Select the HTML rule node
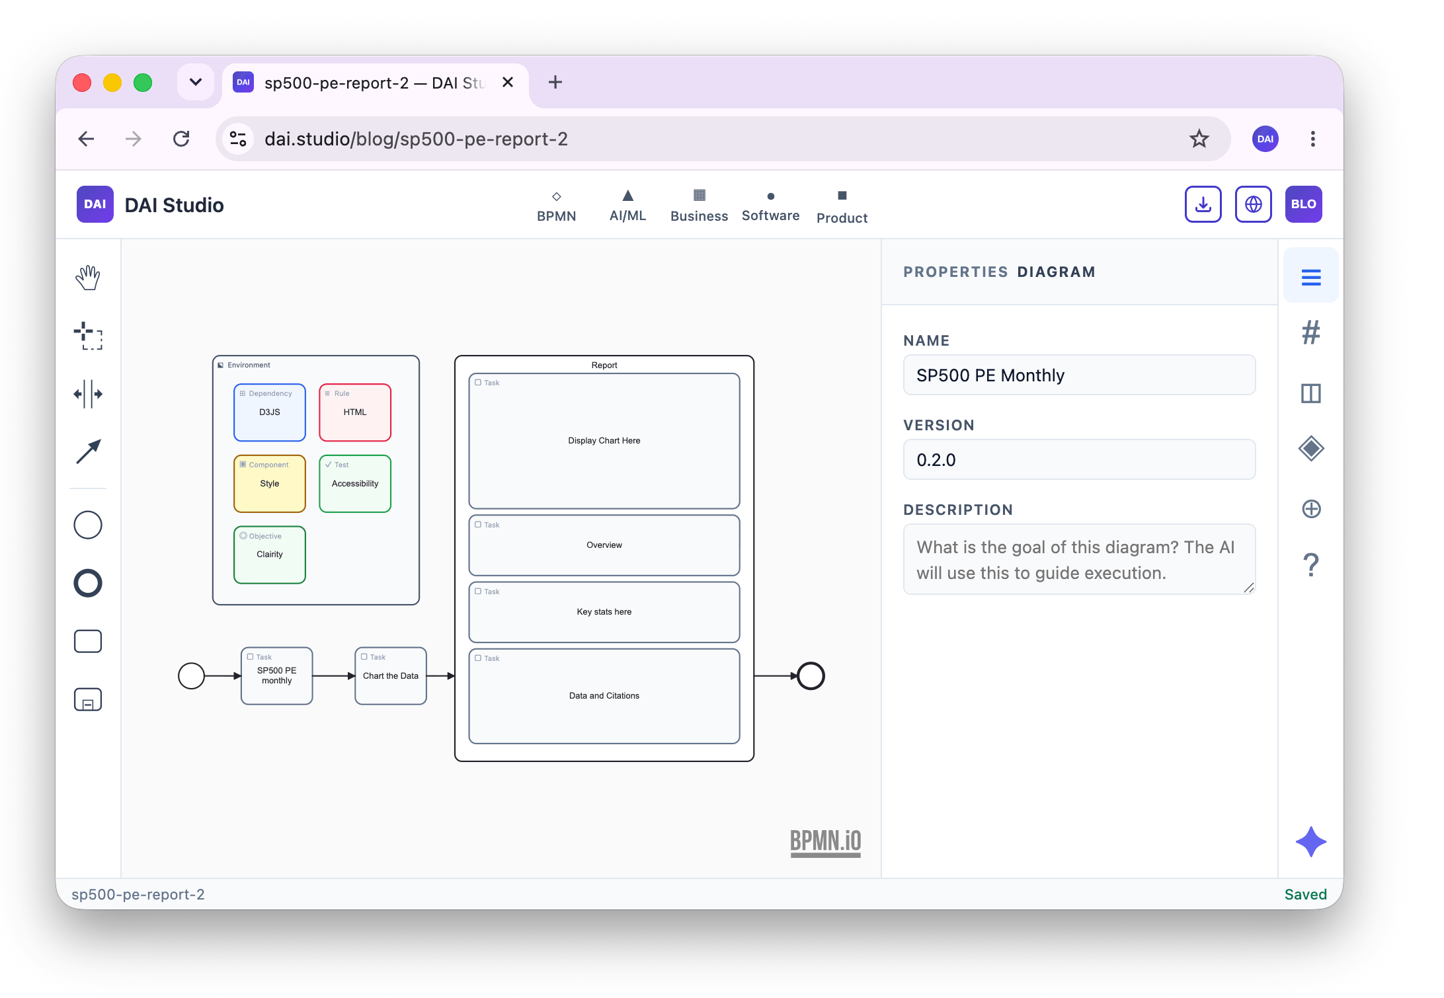1444x998 pixels. 355,412
